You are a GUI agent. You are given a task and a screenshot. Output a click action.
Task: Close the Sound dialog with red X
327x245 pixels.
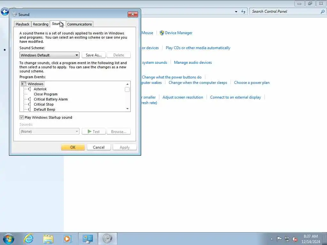[x=133, y=14]
